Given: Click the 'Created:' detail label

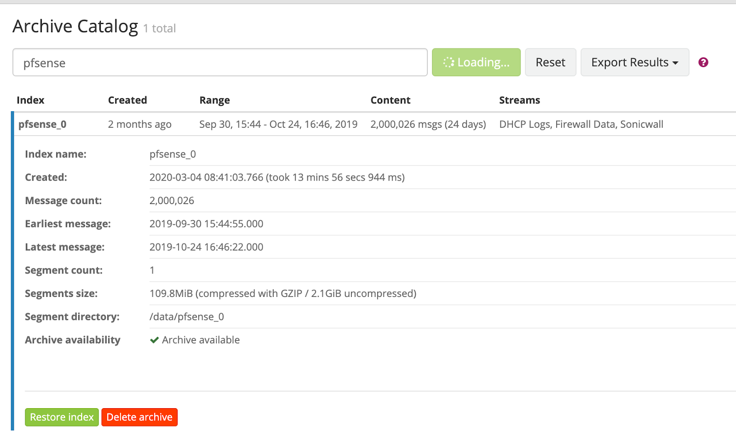Looking at the screenshot, I should [x=46, y=177].
